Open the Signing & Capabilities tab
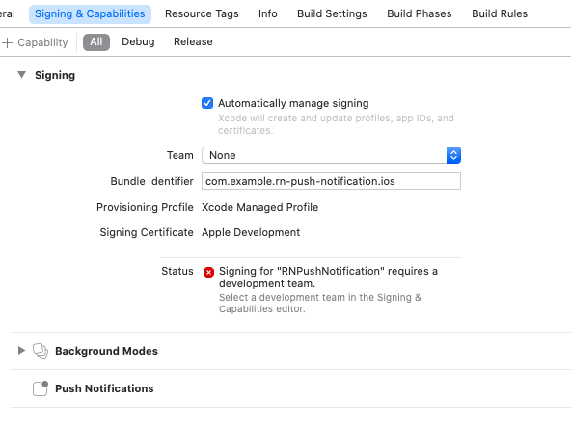 pyautogui.click(x=90, y=13)
